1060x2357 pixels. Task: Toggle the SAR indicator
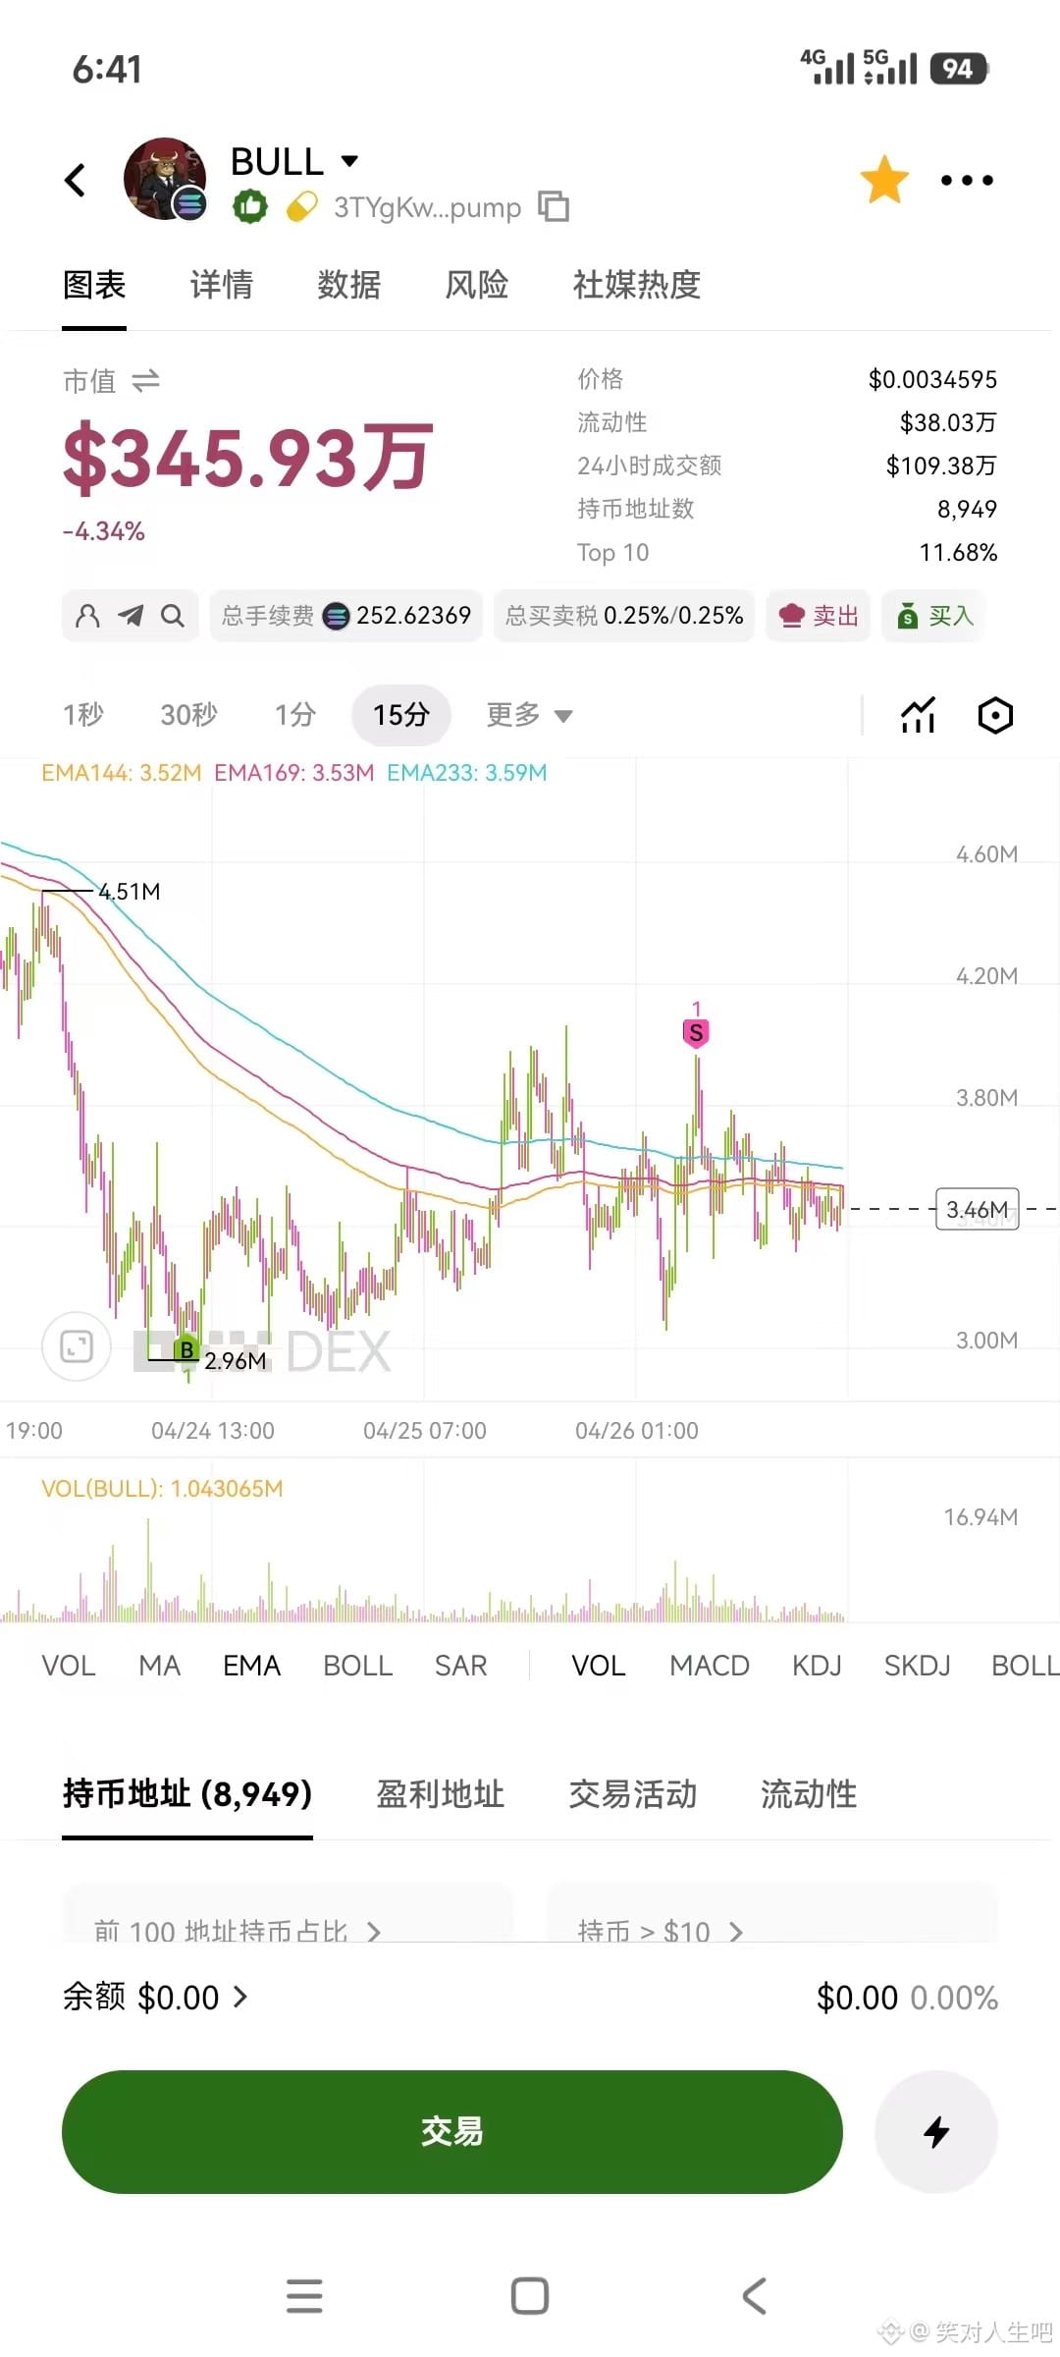(x=461, y=1666)
